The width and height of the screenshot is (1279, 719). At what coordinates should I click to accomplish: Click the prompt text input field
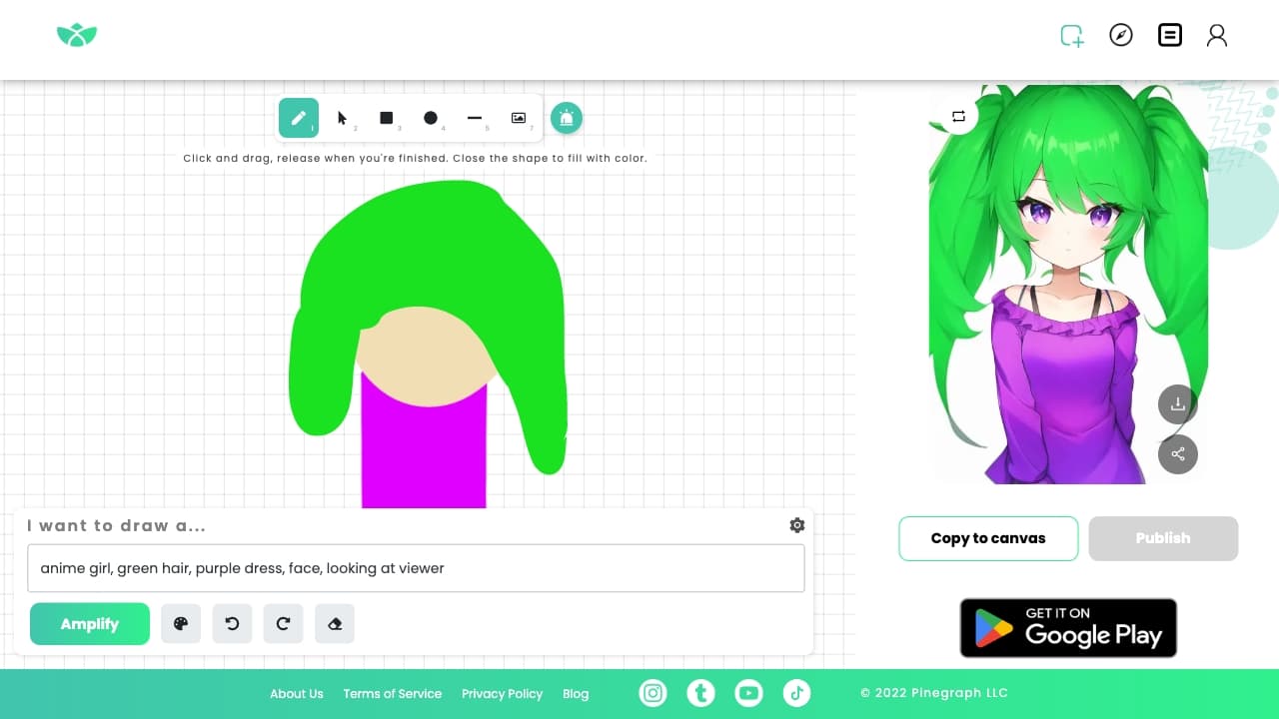416,567
